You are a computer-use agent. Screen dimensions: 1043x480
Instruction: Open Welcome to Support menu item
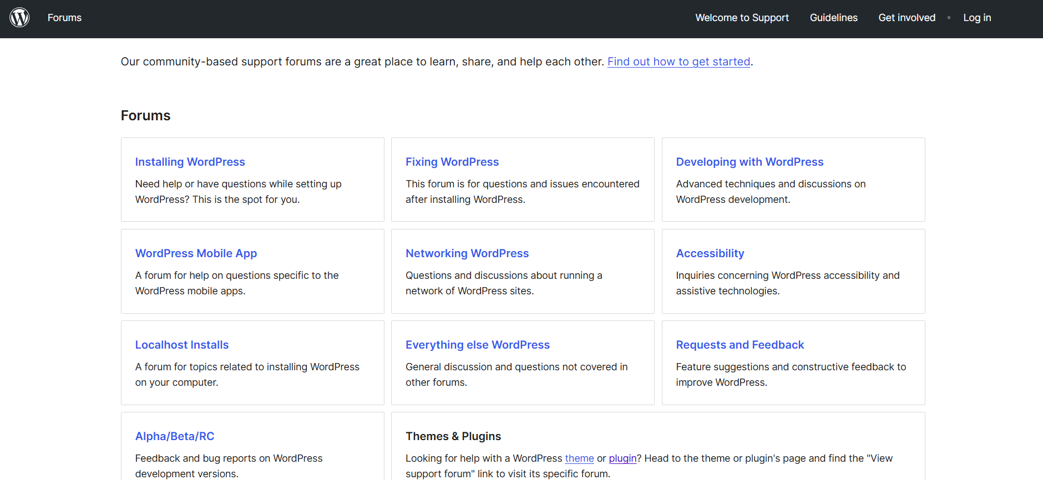pyautogui.click(x=742, y=18)
